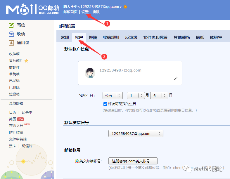
Task: Switch to the 换肤 settings tab
Action: [x=93, y=37]
